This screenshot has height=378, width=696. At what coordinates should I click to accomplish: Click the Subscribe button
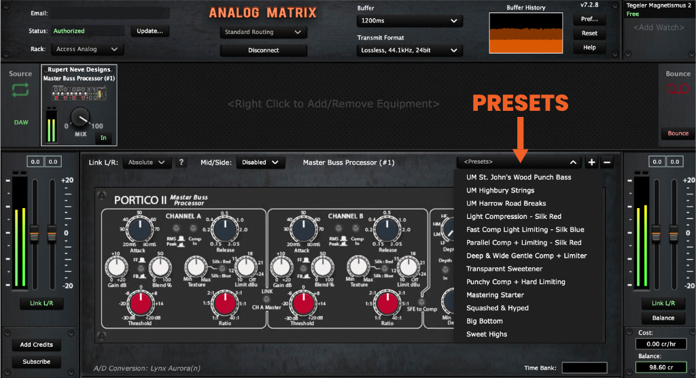tap(37, 362)
